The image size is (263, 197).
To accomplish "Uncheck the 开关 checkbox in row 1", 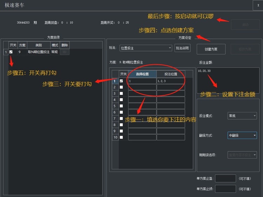I will [x=121, y=81].
